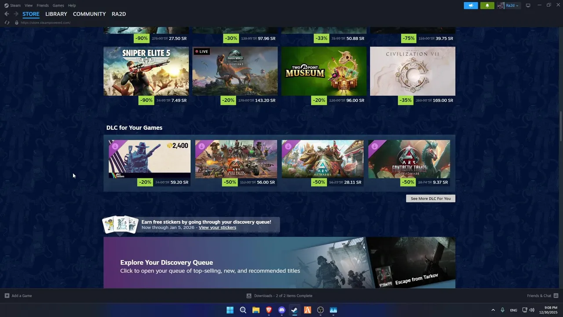Enter Big Picture mode via monitor icon
Viewport: 563px width, 317px height.
point(528,5)
